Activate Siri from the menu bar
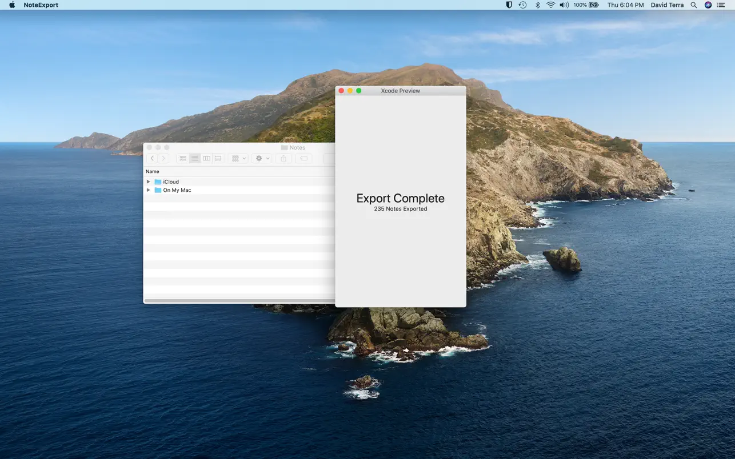Screen dimensions: 735x459 tap(707, 5)
